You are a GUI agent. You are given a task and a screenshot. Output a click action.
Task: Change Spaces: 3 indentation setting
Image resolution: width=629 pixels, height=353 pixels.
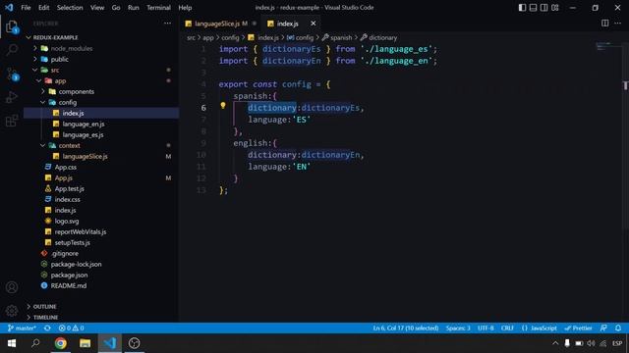click(x=458, y=328)
